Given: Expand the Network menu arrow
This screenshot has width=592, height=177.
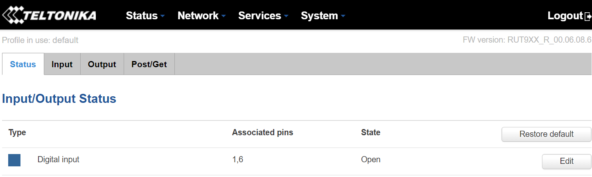Looking at the screenshot, I should [224, 16].
